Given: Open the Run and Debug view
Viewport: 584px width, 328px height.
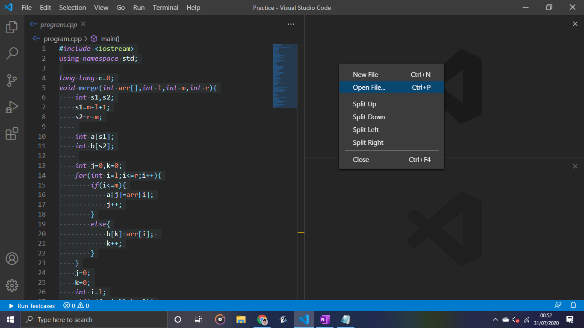Looking at the screenshot, I should click(12, 107).
